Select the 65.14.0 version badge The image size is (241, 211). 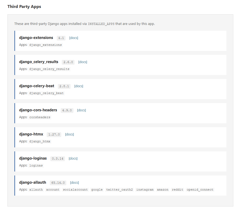[58, 183]
